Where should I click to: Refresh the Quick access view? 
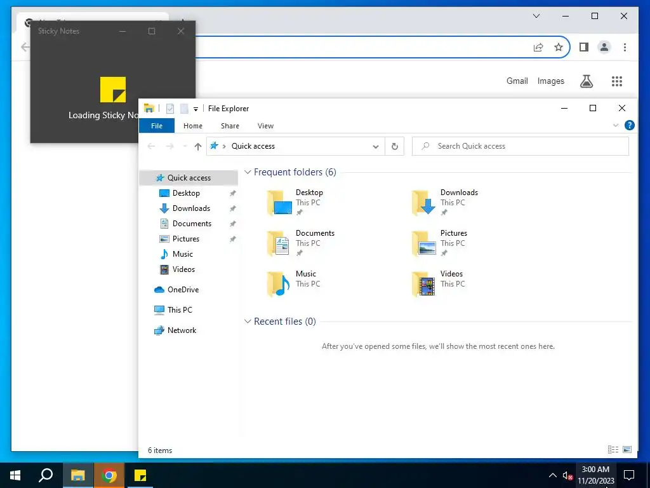(x=395, y=146)
